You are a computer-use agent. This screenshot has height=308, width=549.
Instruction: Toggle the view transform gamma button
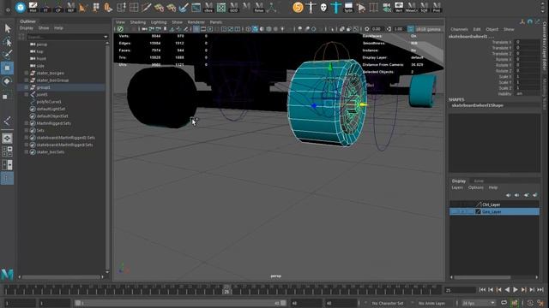[410, 29]
